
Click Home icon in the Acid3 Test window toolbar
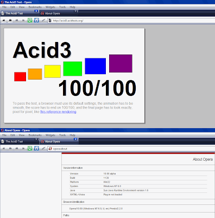pos(36,20)
